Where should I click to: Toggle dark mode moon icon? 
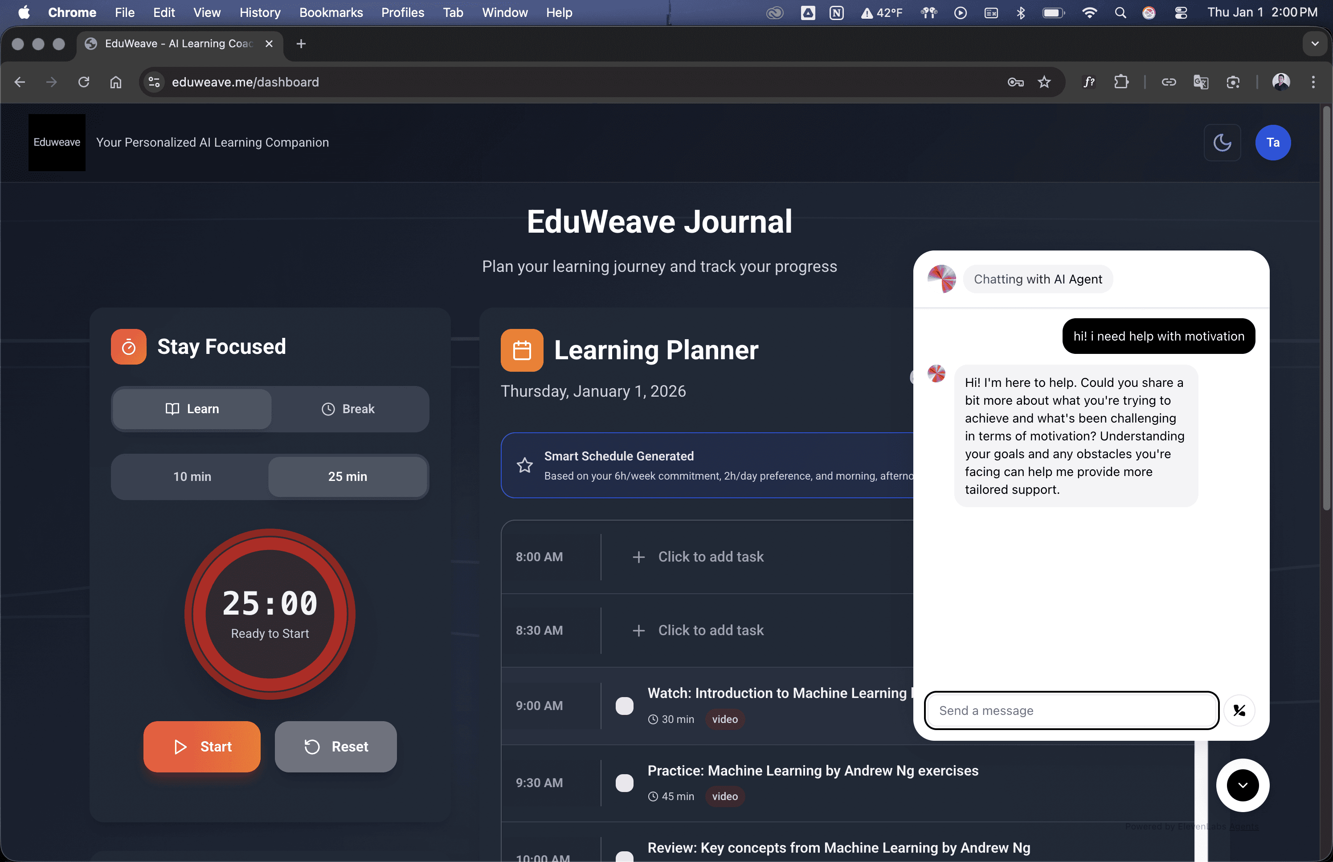pyautogui.click(x=1222, y=143)
